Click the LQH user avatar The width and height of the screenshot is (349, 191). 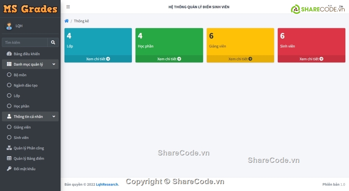pos(9,26)
